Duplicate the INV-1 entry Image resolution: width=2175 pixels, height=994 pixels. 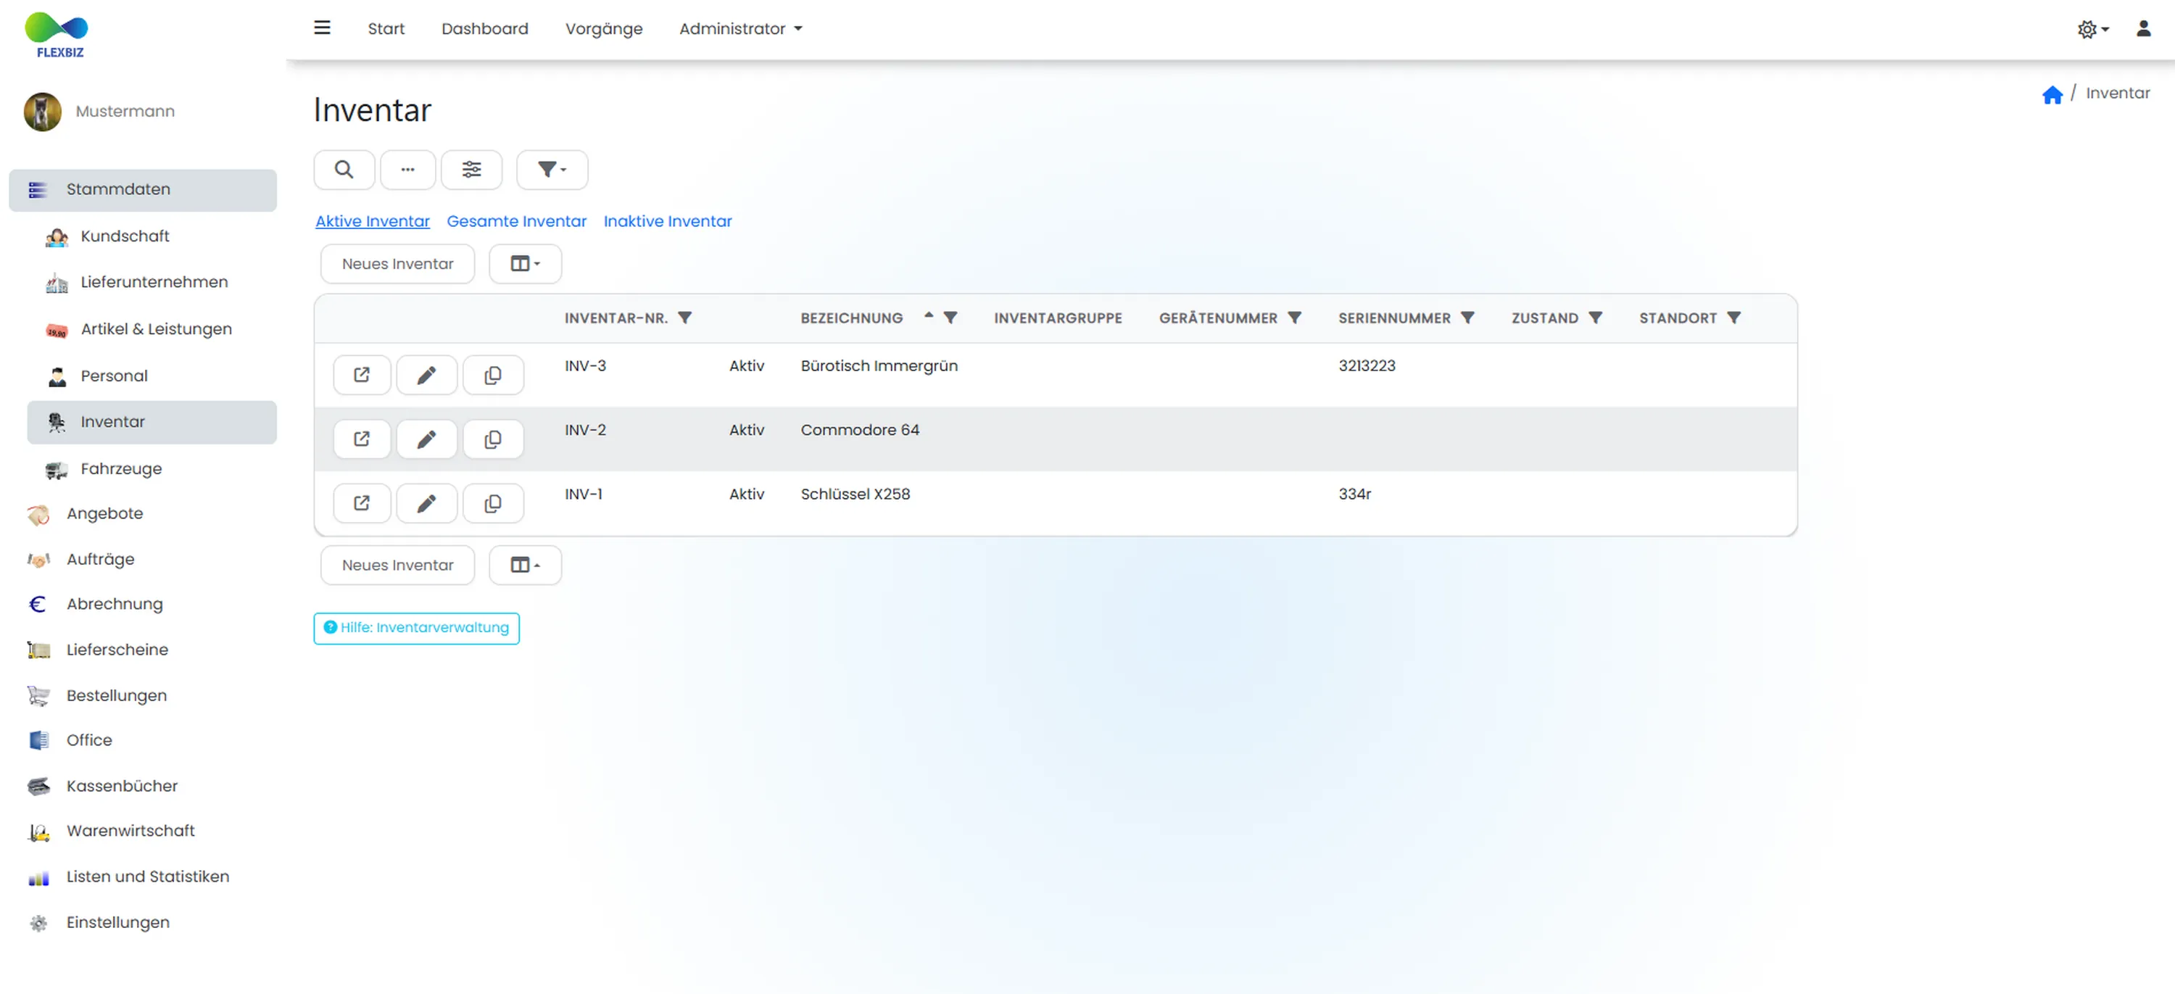[x=493, y=503]
